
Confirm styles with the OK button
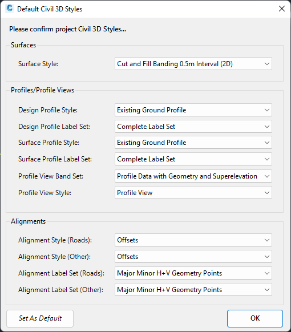255,318
